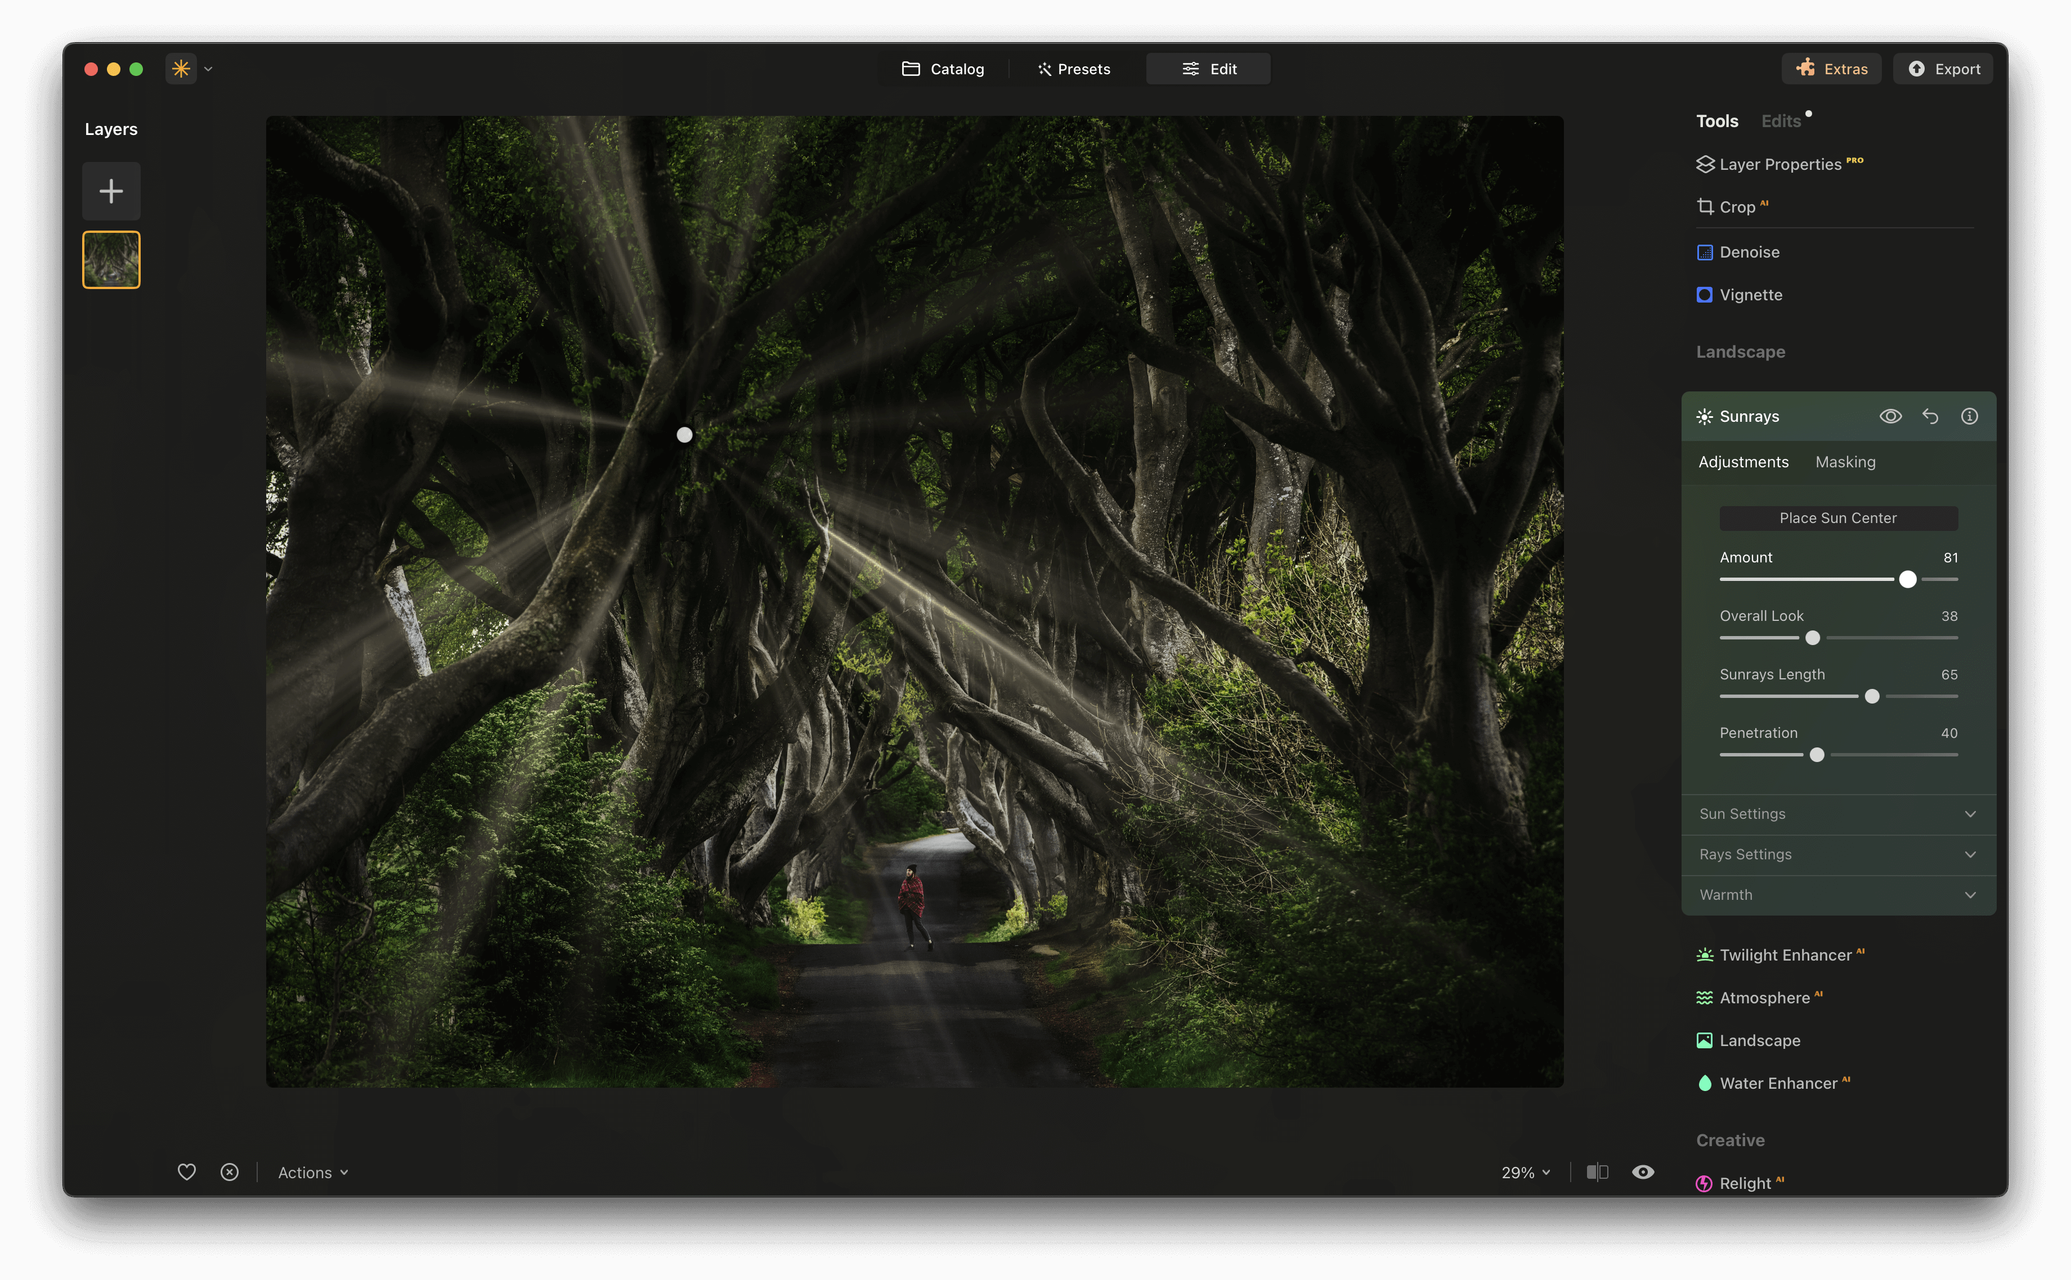The image size is (2071, 1280).
Task: Click the reject circled X icon
Action: click(x=230, y=1171)
